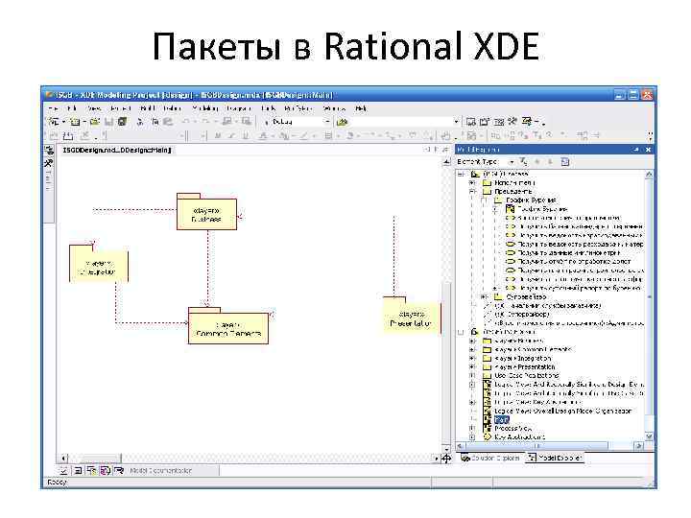Select the «layer» Business tree item

[x=518, y=341]
